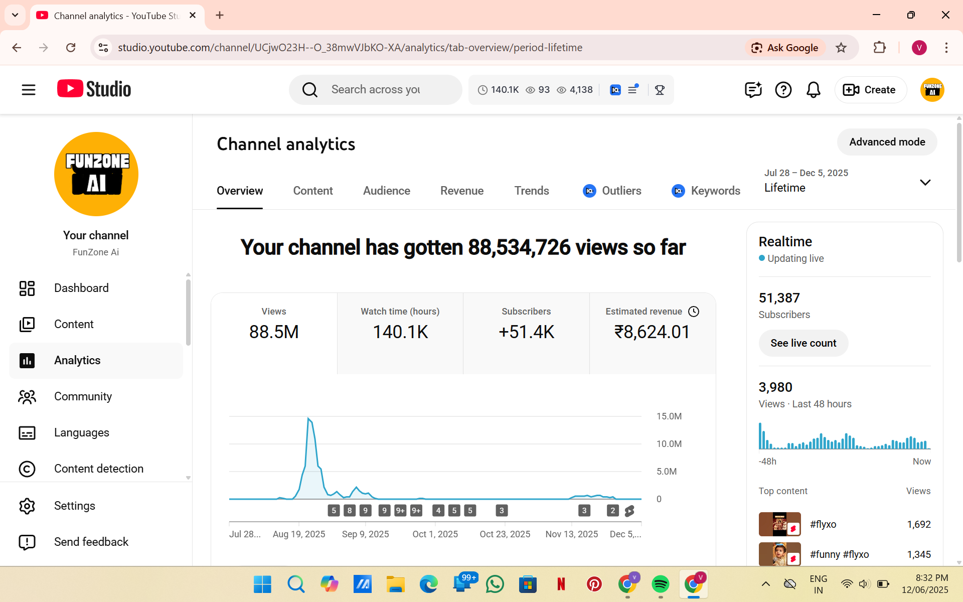Screen dimensions: 963x602
Task: Click the notifications bell icon
Action: pyautogui.click(x=813, y=90)
